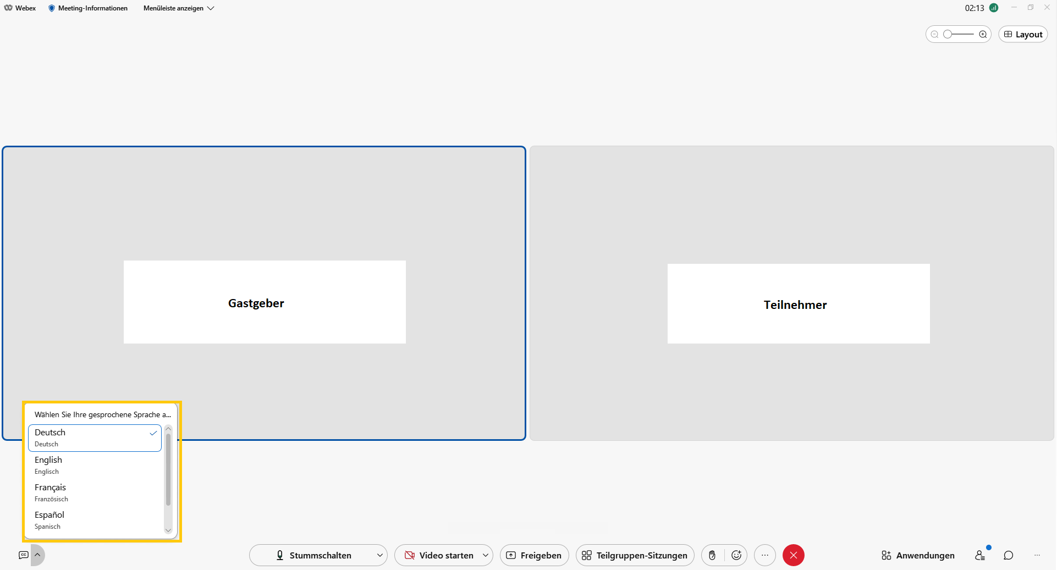Viewport: 1057px width, 570px height.
Task: Toggle camera with Video starten
Action: pos(439,555)
